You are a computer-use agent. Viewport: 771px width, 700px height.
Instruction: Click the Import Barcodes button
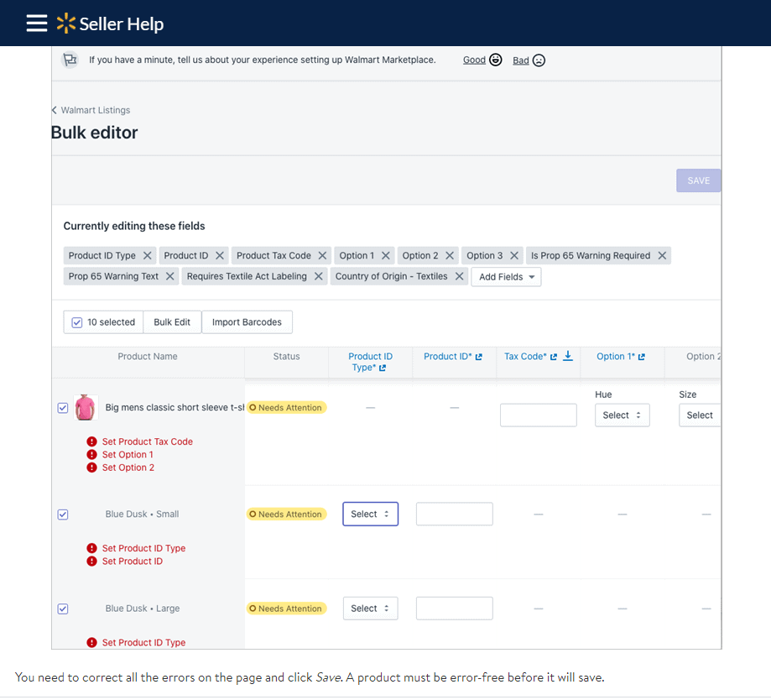click(247, 321)
